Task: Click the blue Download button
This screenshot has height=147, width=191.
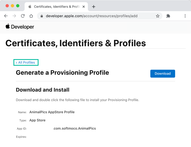Action: click(x=163, y=74)
